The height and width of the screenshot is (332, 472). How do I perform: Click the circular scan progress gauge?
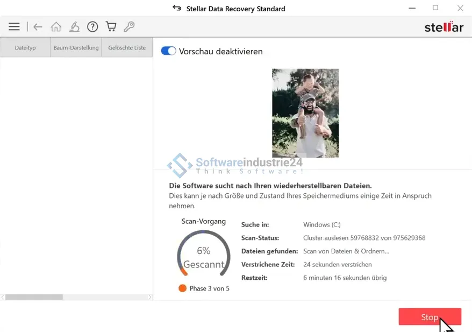204,257
